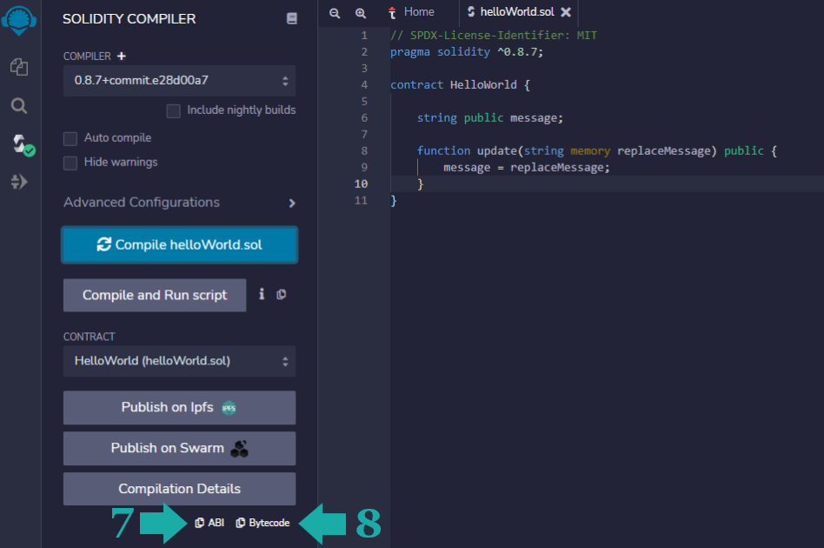824x548 pixels.
Task: Enable the Auto compile checkbox
Action: tap(70, 138)
